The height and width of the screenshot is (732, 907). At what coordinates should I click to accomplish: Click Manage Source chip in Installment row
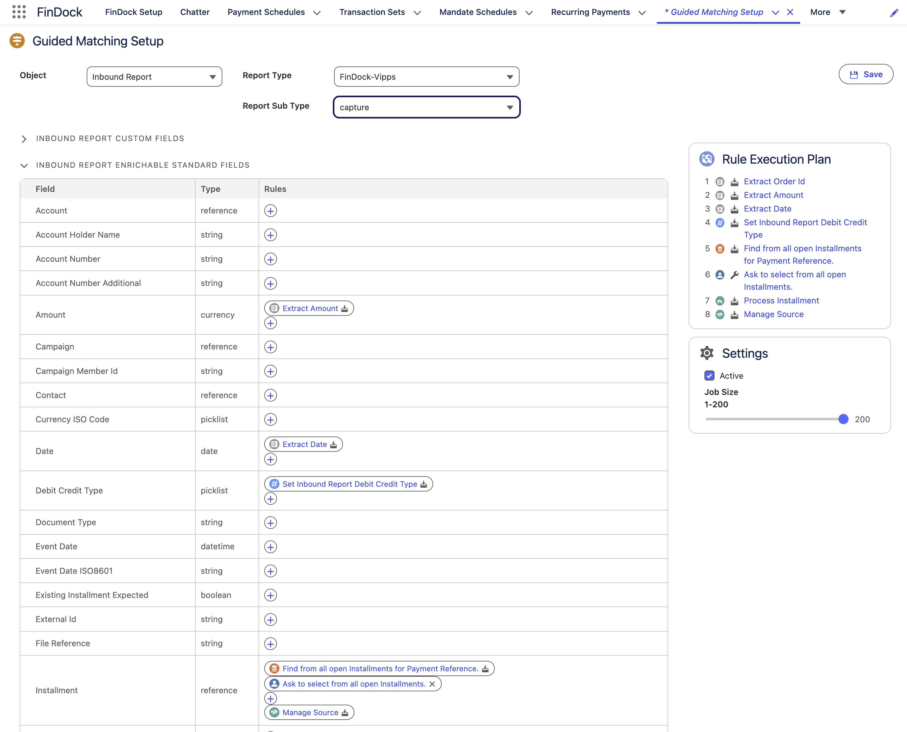tap(309, 713)
